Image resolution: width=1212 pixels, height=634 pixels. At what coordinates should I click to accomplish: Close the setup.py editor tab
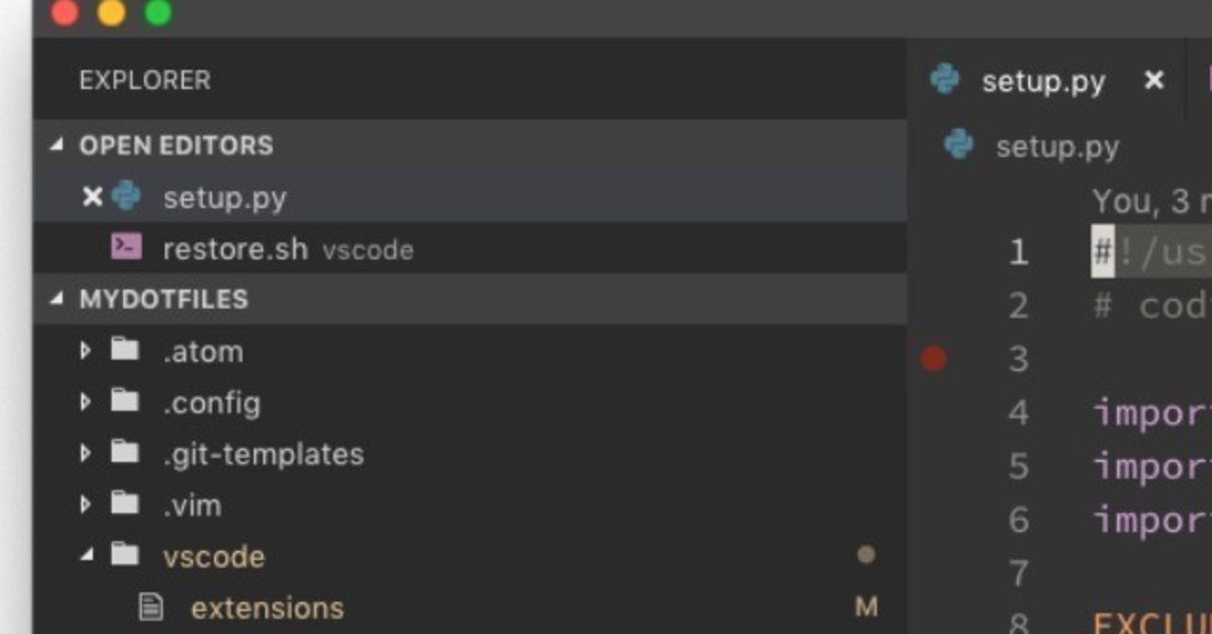click(x=1153, y=80)
